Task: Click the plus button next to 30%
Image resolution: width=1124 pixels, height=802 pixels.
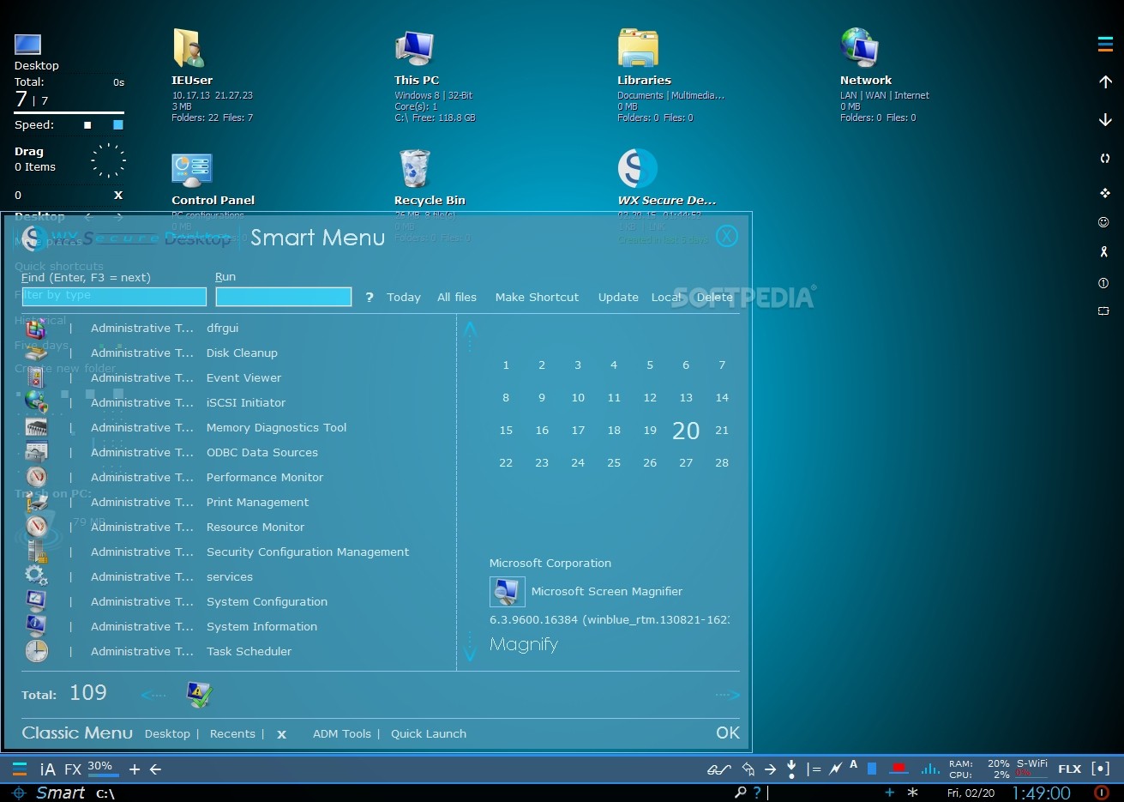Action: (x=134, y=769)
